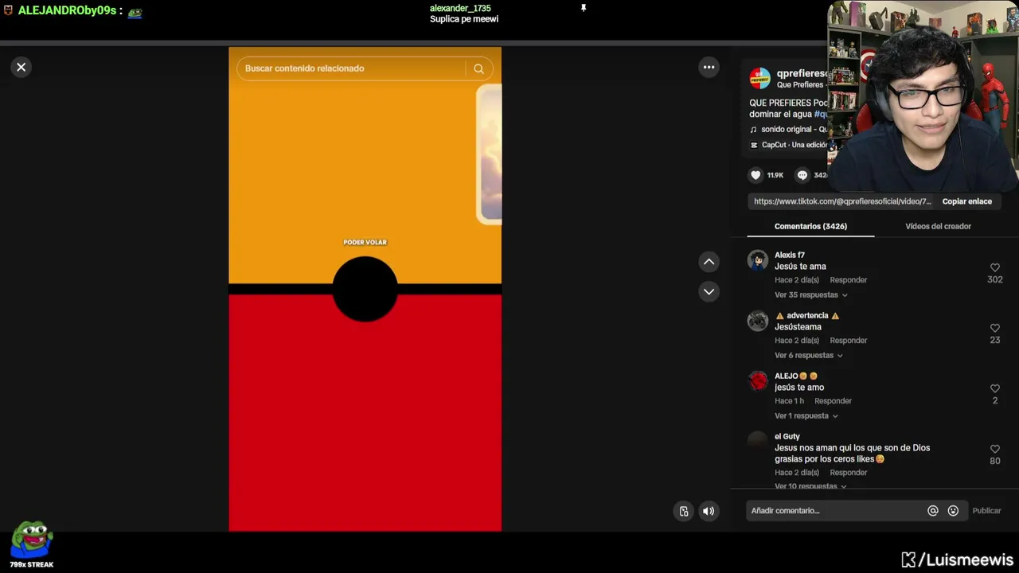Reply to the 'Jesústeama' comment
The height and width of the screenshot is (573, 1019).
click(849, 341)
